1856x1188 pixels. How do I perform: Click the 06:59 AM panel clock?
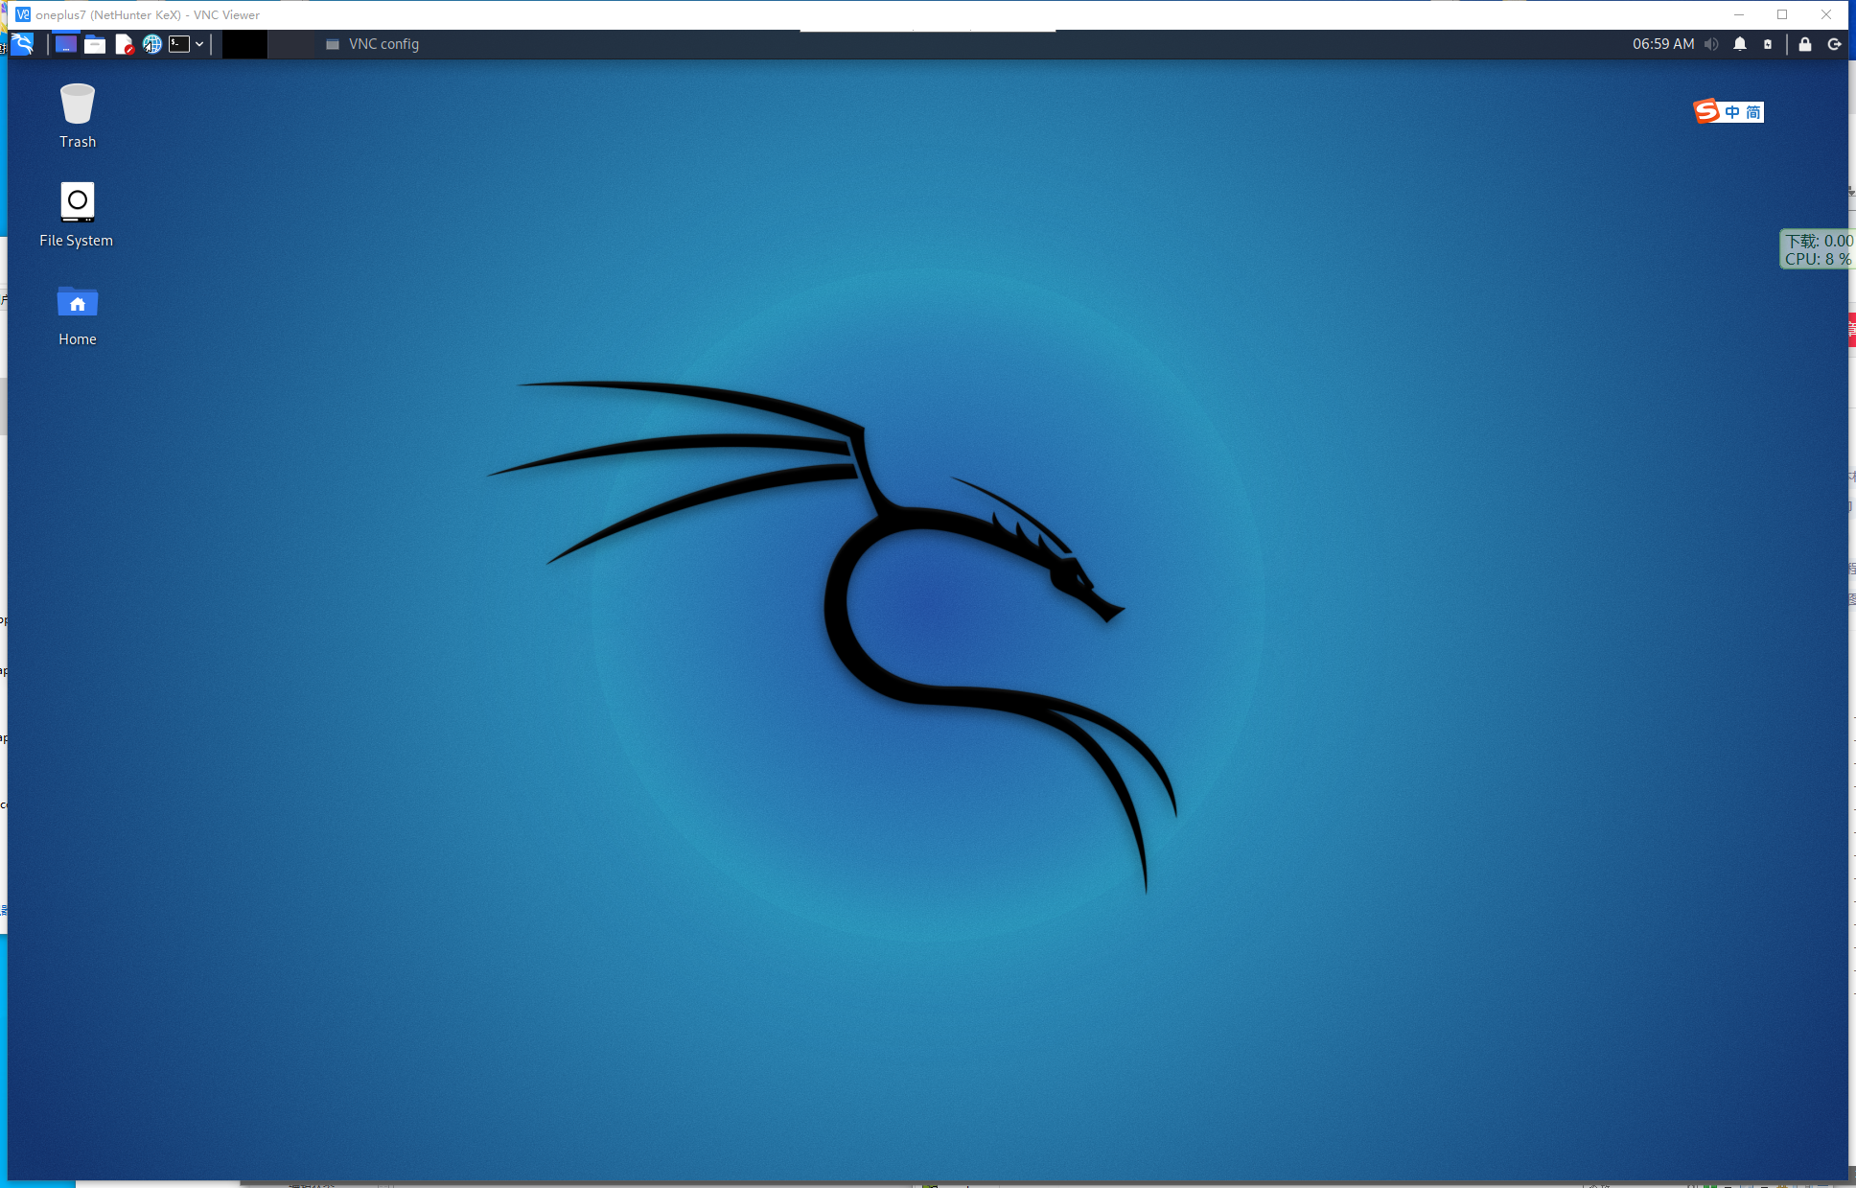pos(1663,44)
